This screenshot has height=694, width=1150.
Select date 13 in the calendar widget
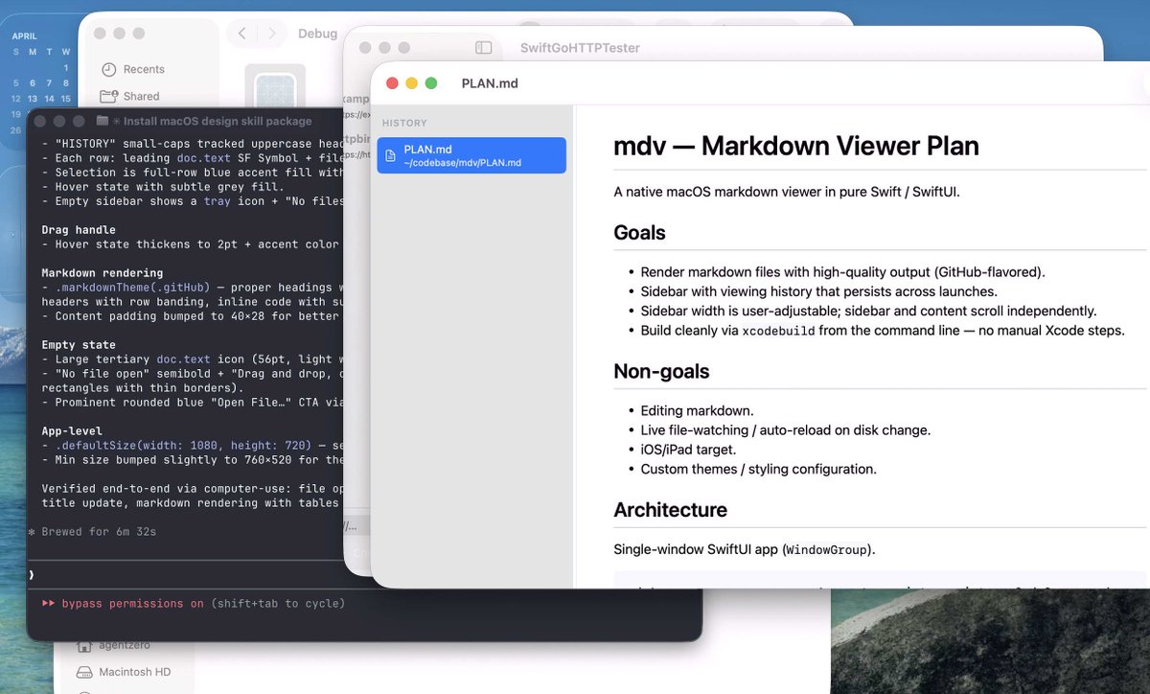(x=33, y=99)
